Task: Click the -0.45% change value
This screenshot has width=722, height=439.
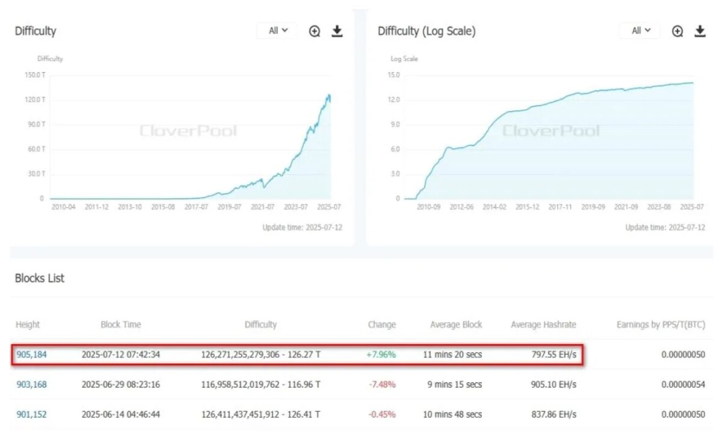Action: coord(381,414)
